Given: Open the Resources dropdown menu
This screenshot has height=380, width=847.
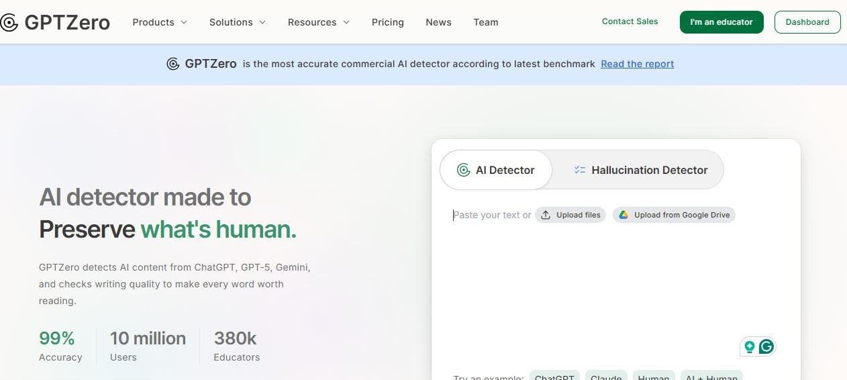Looking at the screenshot, I should [x=319, y=22].
